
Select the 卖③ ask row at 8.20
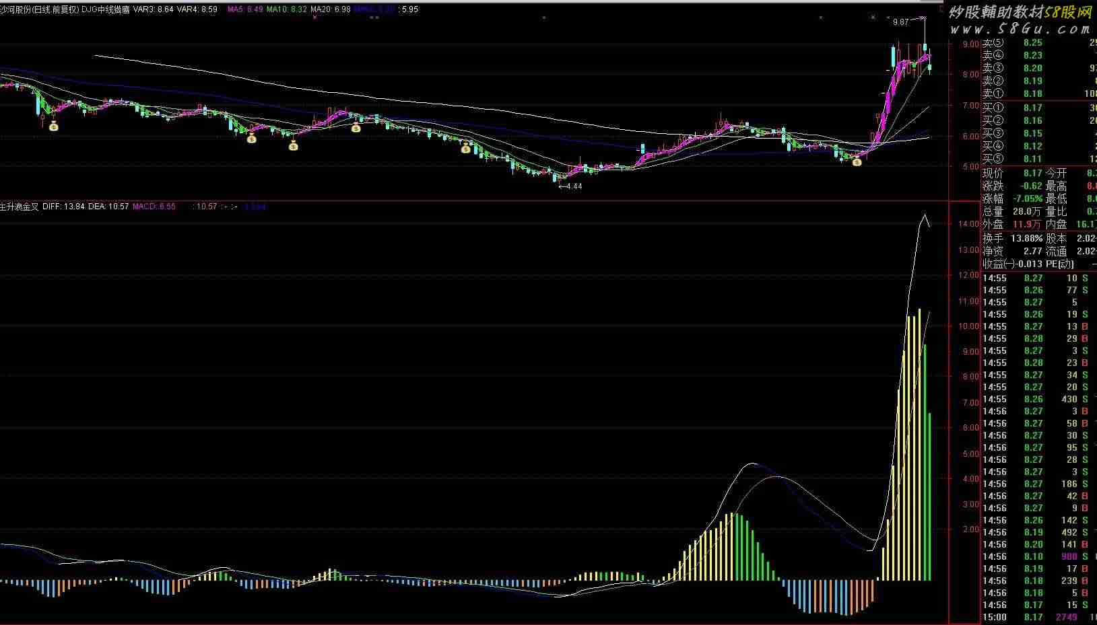1039,69
